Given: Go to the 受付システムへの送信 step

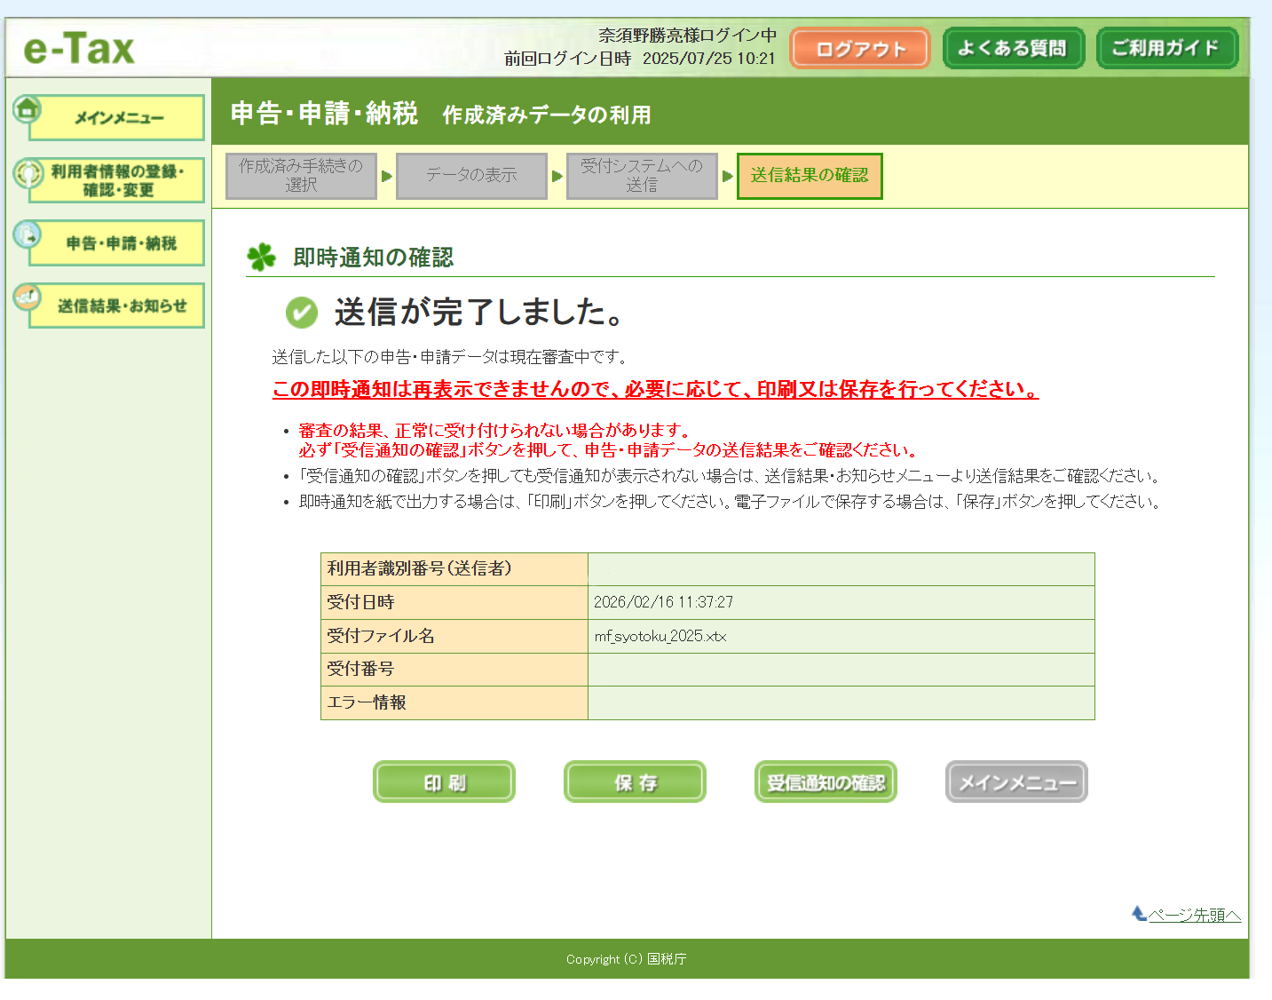Looking at the screenshot, I should (x=642, y=176).
